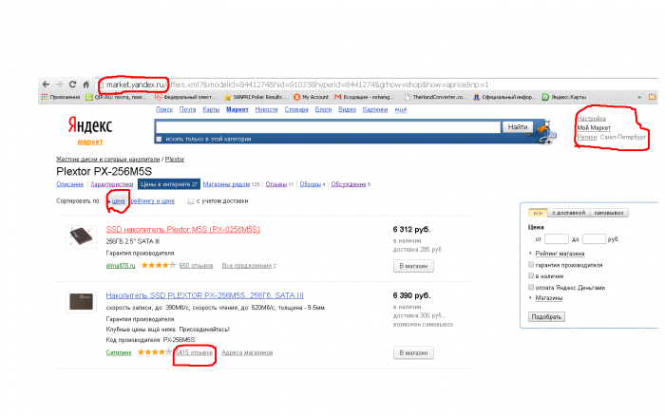Open the bookmarks folder icon at bar end
The image size is (665, 416).
pyautogui.click(x=653, y=97)
